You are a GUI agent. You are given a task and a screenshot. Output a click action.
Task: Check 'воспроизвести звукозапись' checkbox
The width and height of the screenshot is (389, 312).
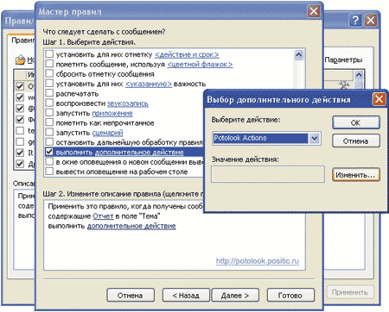(49, 103)
